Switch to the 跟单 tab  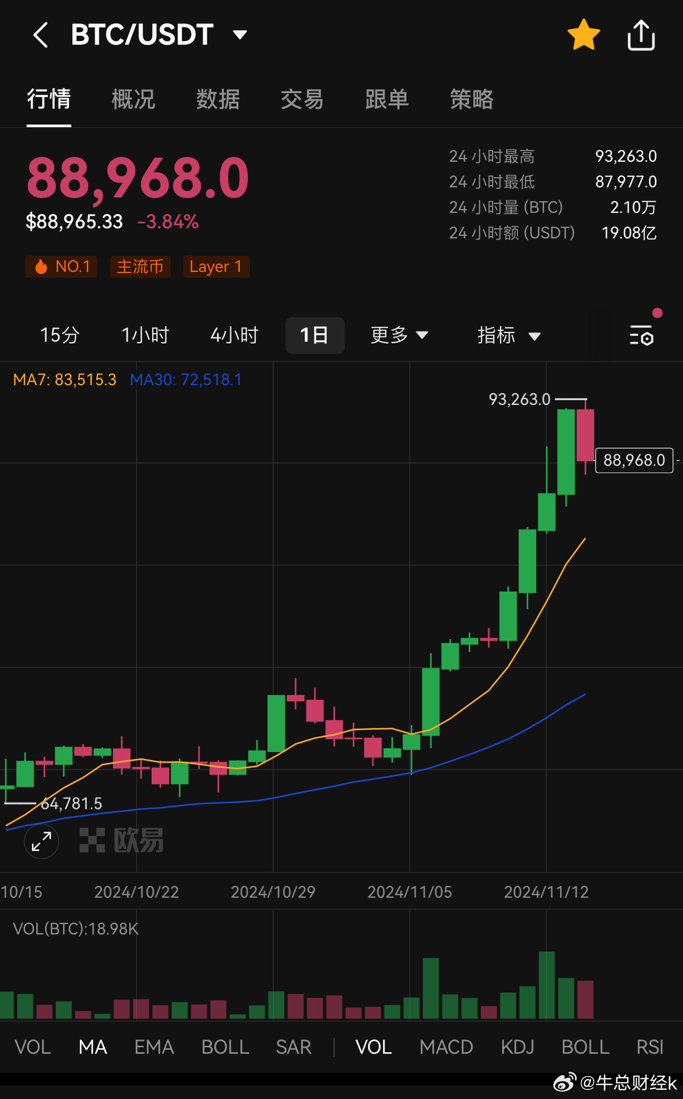[x=387, y=100]
